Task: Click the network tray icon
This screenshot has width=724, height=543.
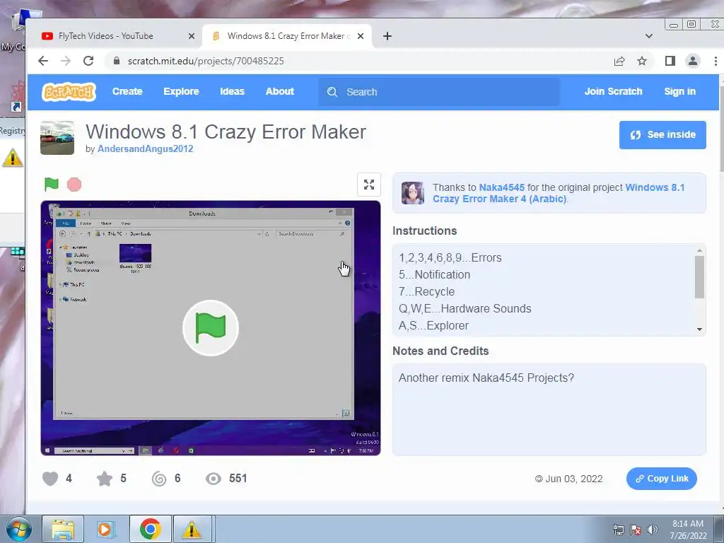Action: pos(618,530)
